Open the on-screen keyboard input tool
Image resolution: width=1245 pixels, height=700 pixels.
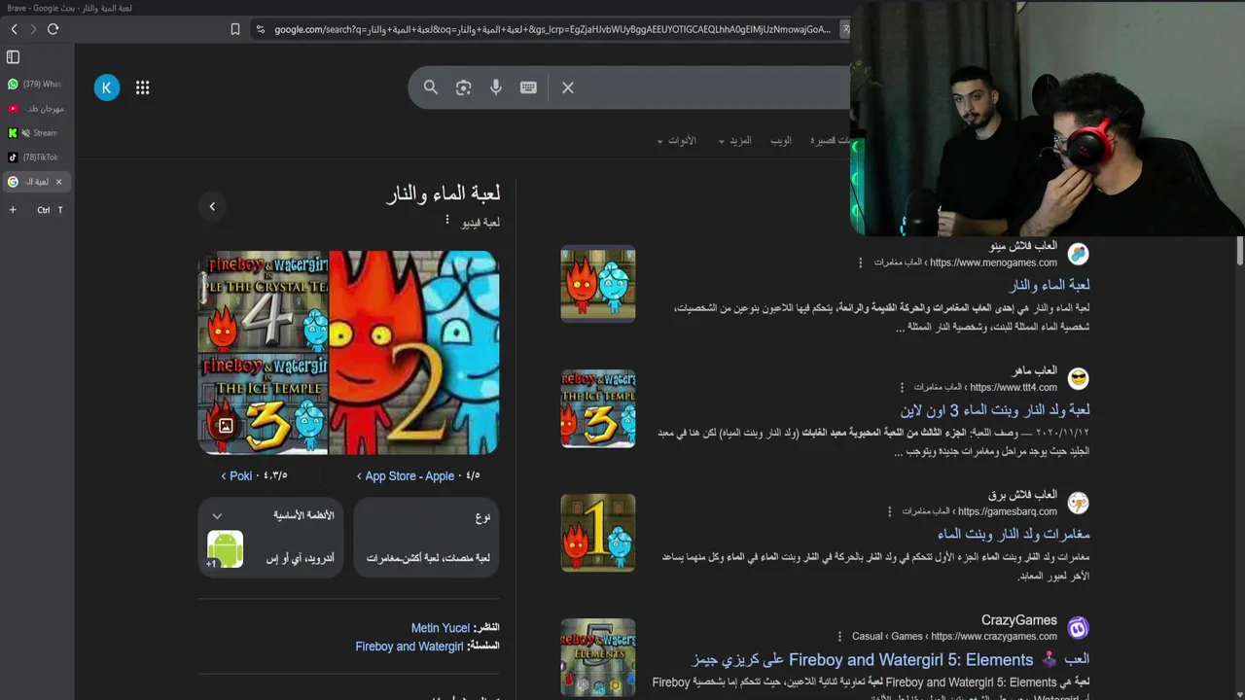pos(528,87)
